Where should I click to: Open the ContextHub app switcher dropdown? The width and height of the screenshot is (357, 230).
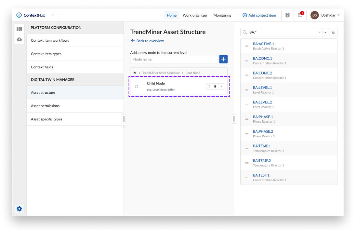pyautogui.click(x=53, y=15)
